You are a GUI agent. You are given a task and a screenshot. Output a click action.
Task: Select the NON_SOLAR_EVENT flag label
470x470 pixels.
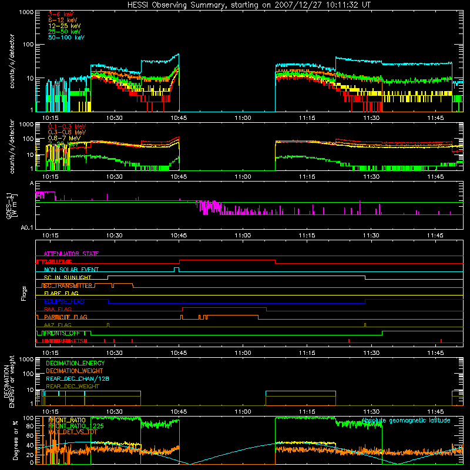(71, 270)
